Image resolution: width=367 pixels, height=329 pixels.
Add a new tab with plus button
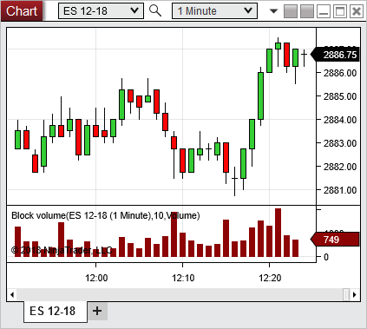pos(97,312)
